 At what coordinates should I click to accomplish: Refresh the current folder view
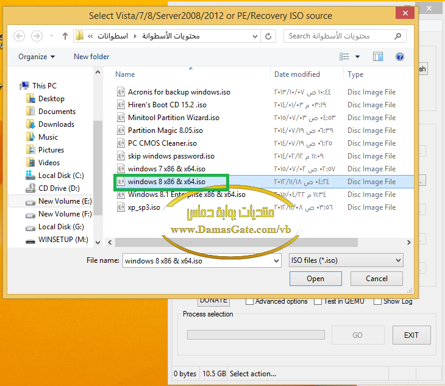coord(268,36)
